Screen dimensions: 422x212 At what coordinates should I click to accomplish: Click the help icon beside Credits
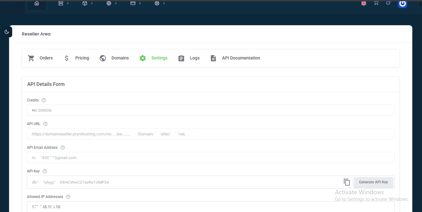[x=44, y=100]
